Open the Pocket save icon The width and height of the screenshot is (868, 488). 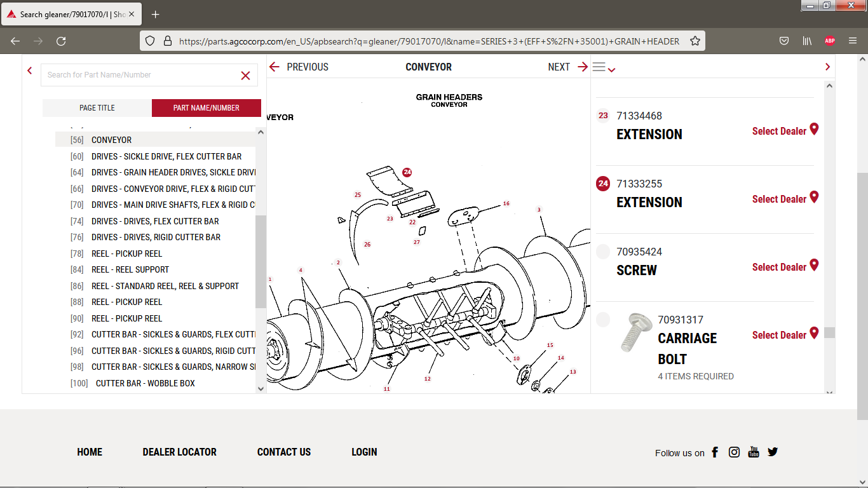point(784,41)
